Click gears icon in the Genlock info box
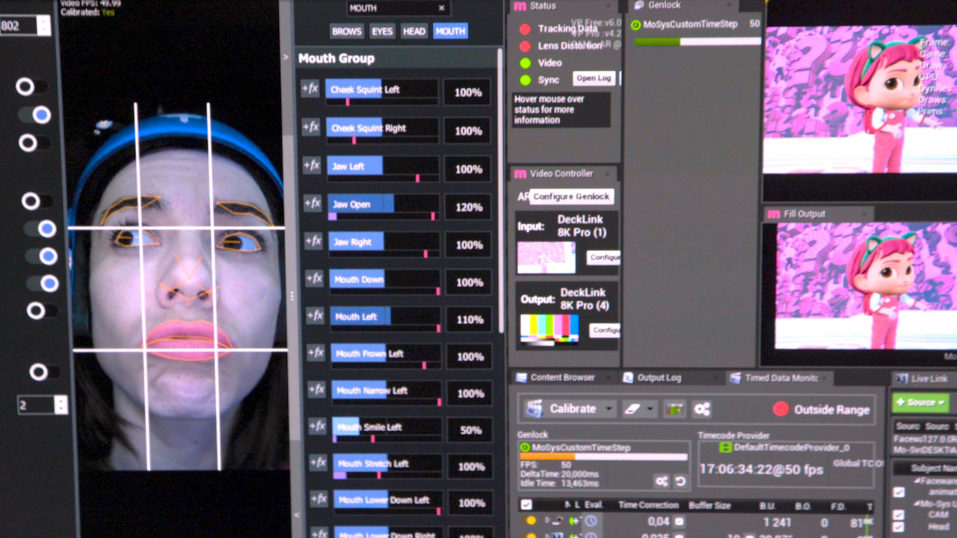957x538 pixels. pyautogui.click(x=662, y=481)
